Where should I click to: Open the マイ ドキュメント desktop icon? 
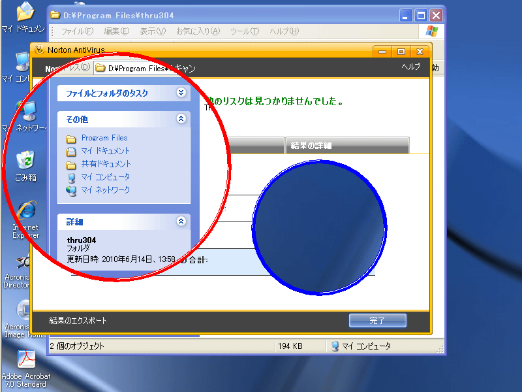tap(24, 17)
